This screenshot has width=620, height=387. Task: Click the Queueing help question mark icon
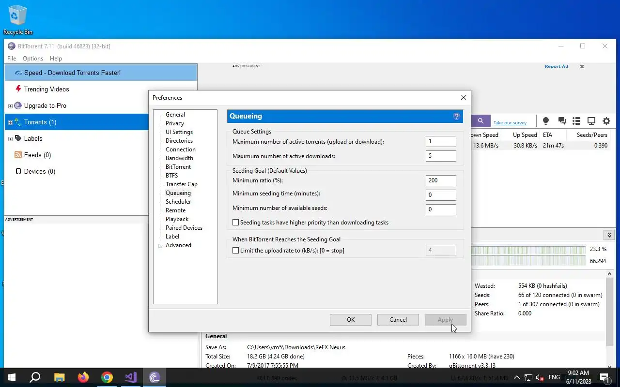[x=456, y=117]
